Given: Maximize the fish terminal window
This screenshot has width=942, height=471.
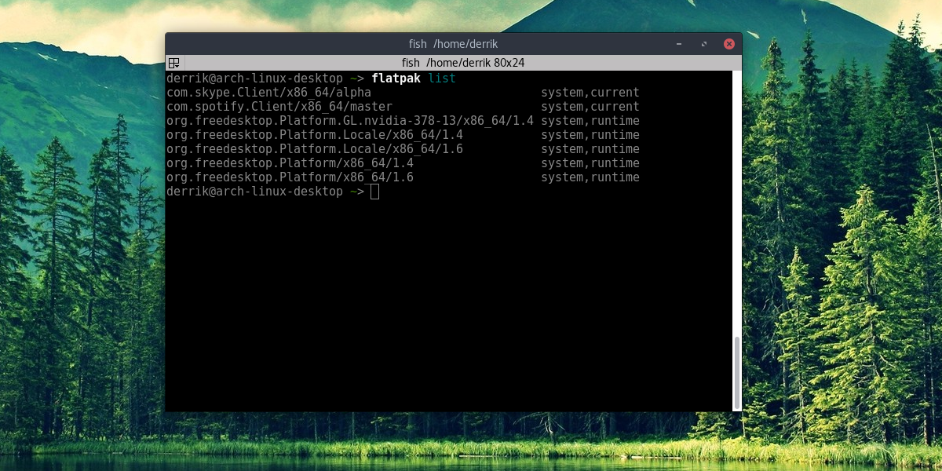Looking at the screenshot, I should click(704, 44).
